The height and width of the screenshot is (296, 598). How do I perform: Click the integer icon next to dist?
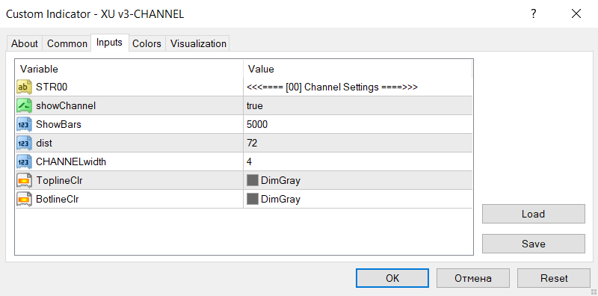24,143
